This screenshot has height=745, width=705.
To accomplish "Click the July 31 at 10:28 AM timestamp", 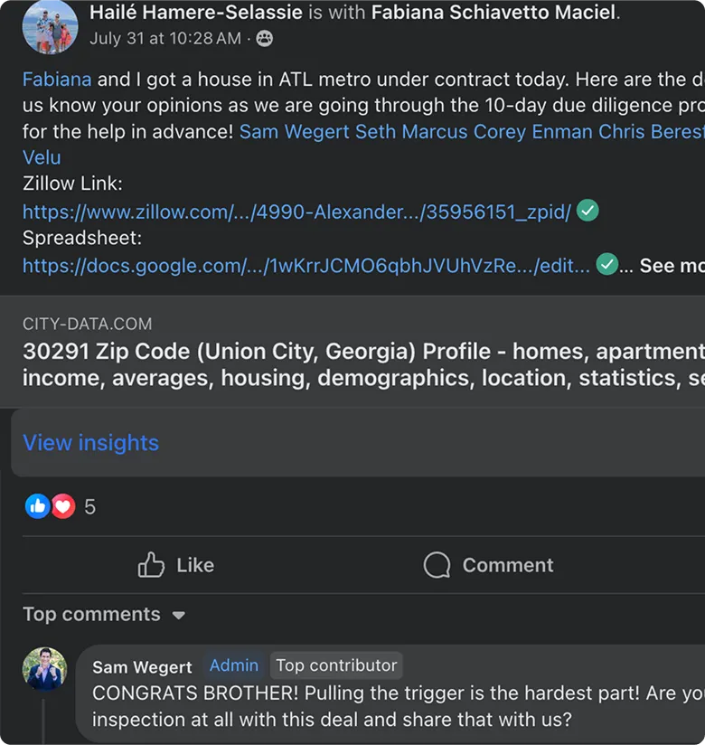I will 165,38.
